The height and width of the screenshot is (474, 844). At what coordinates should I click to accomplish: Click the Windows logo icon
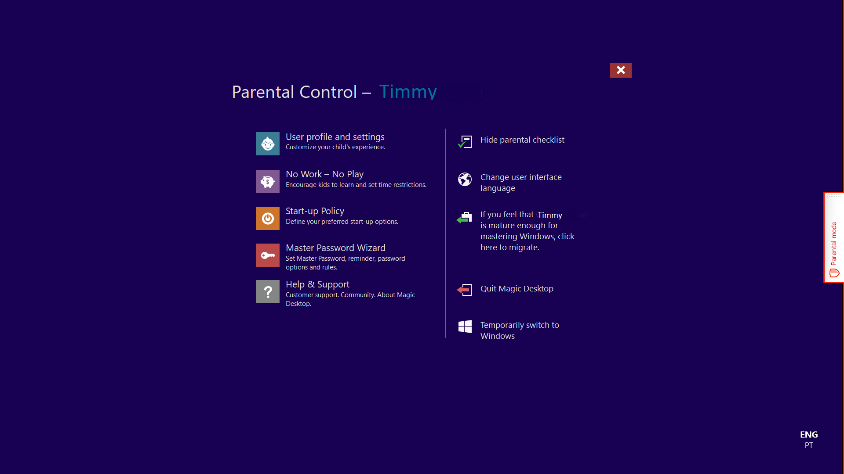coord(465,327)
